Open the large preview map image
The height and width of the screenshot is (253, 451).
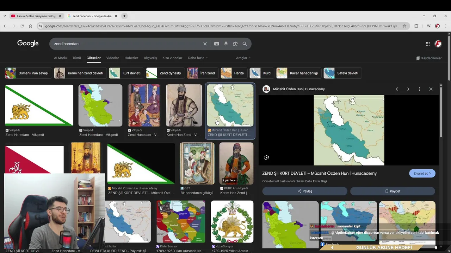349,130
